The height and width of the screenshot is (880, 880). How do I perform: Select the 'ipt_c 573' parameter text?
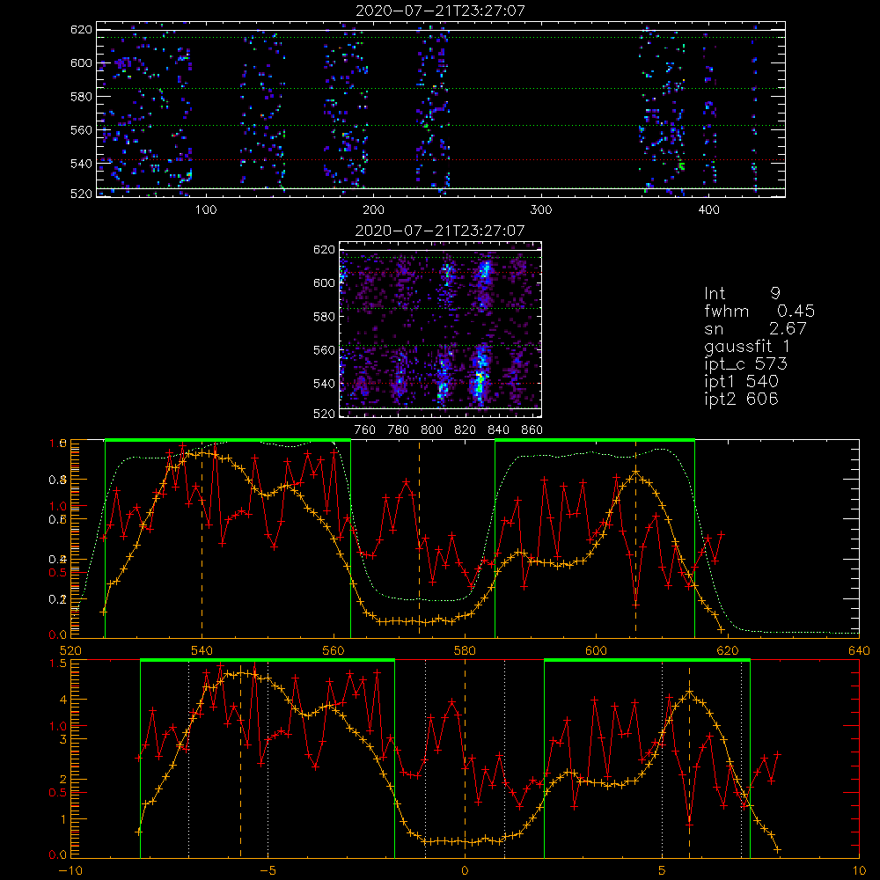pyautogui.click(x=746, y=363)
